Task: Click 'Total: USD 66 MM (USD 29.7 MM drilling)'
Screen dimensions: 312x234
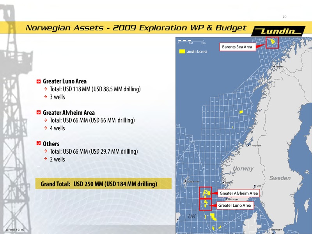Action: point(94,152)
